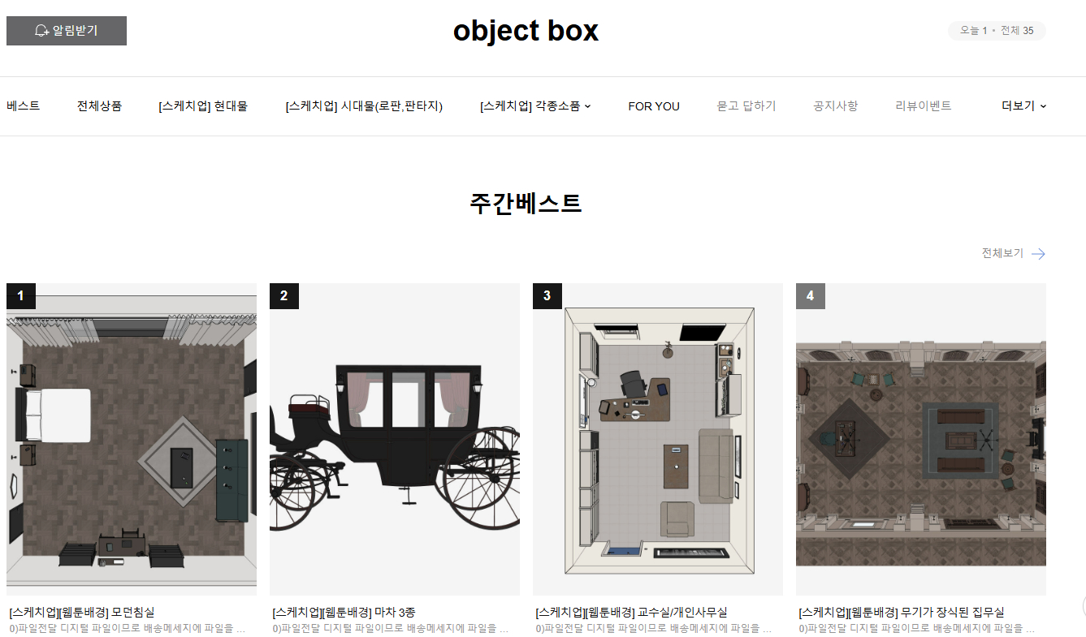Open the FOR YOU menu item

click(x=654, y=106)
